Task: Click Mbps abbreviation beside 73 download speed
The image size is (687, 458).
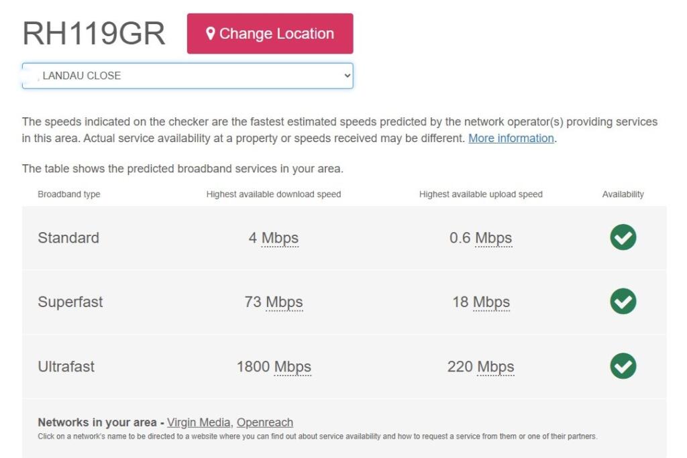Action: point(284,302)
